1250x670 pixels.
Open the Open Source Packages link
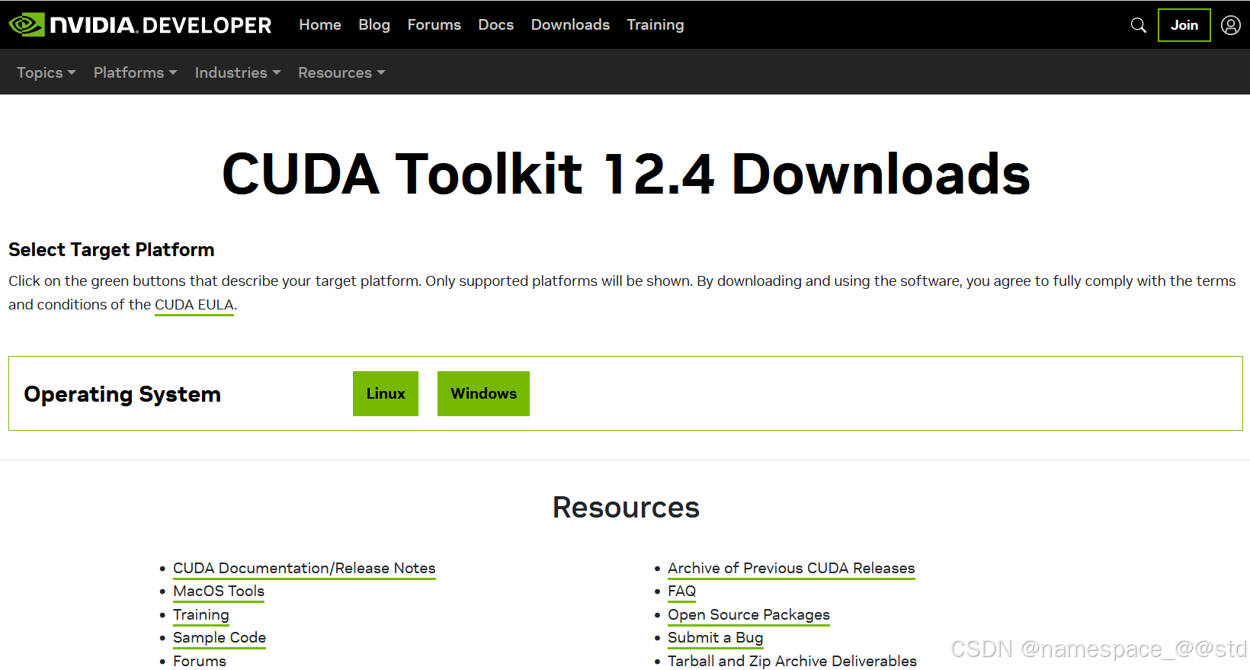point(748,615)
